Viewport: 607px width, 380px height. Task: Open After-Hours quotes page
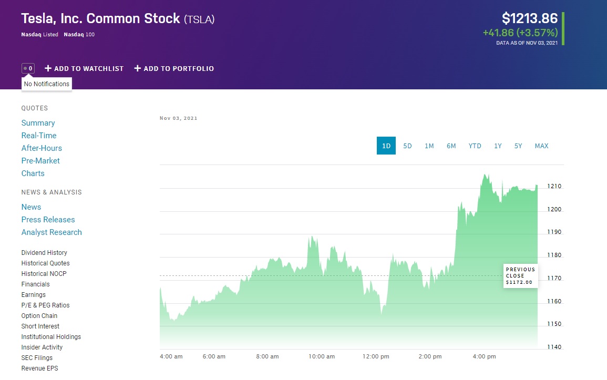point(42,148)
